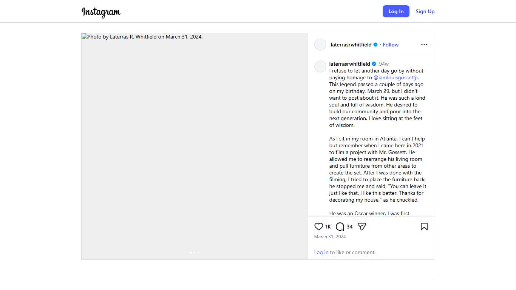Click the laterrasrwhitfield username in header
The width and height of the screenshot is (516, 290).
(351, 45)
